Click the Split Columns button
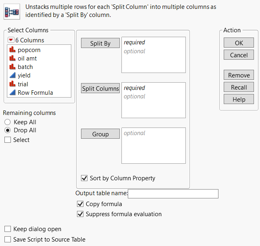 [100, 88]
